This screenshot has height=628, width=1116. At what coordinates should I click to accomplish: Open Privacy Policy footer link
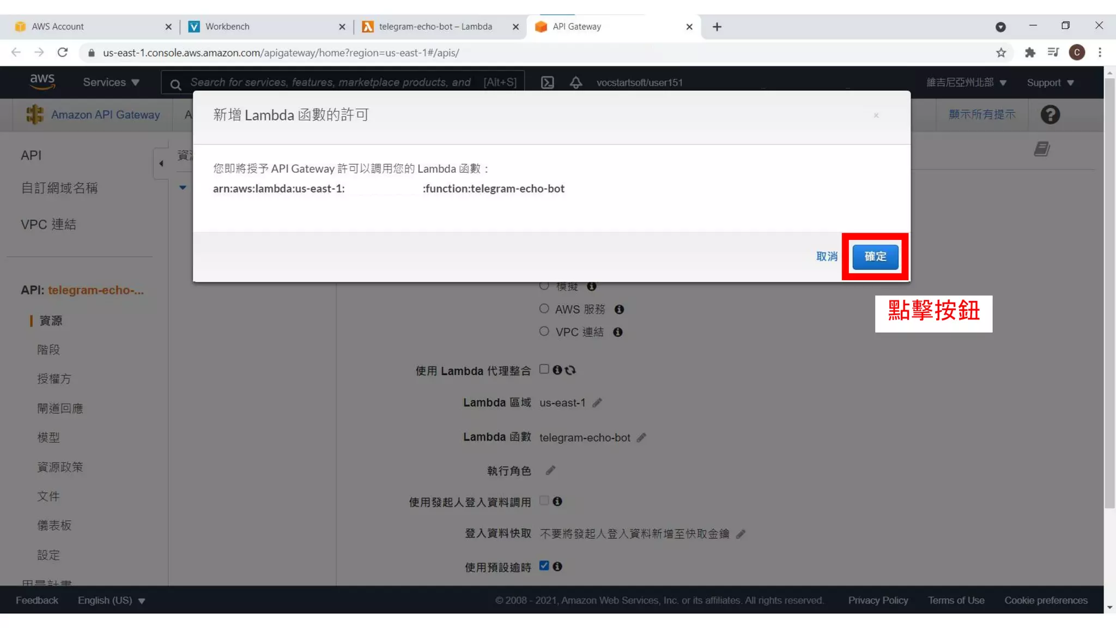pyautogui.click(x=878, y=600)
